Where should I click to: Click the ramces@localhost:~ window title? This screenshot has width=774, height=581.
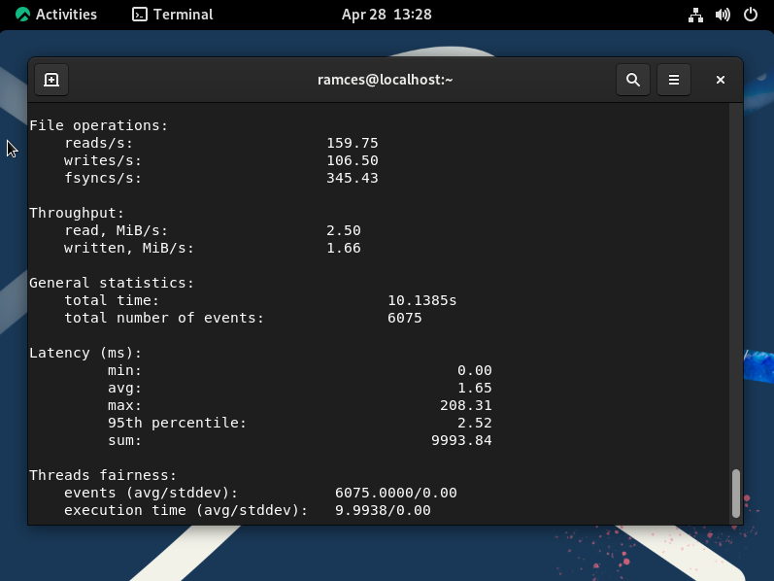coord(385,80)
